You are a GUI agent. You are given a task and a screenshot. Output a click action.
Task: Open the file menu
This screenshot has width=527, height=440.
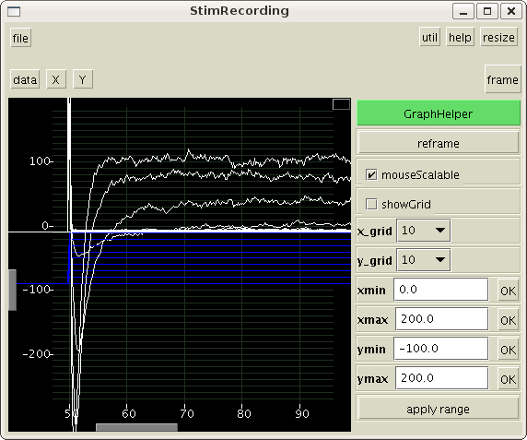pos(20,38)
